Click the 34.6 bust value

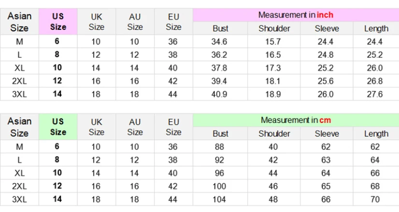pos(220,42)
